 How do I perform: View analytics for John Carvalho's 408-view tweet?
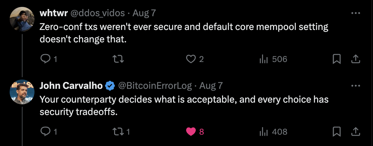click(264, 131)
